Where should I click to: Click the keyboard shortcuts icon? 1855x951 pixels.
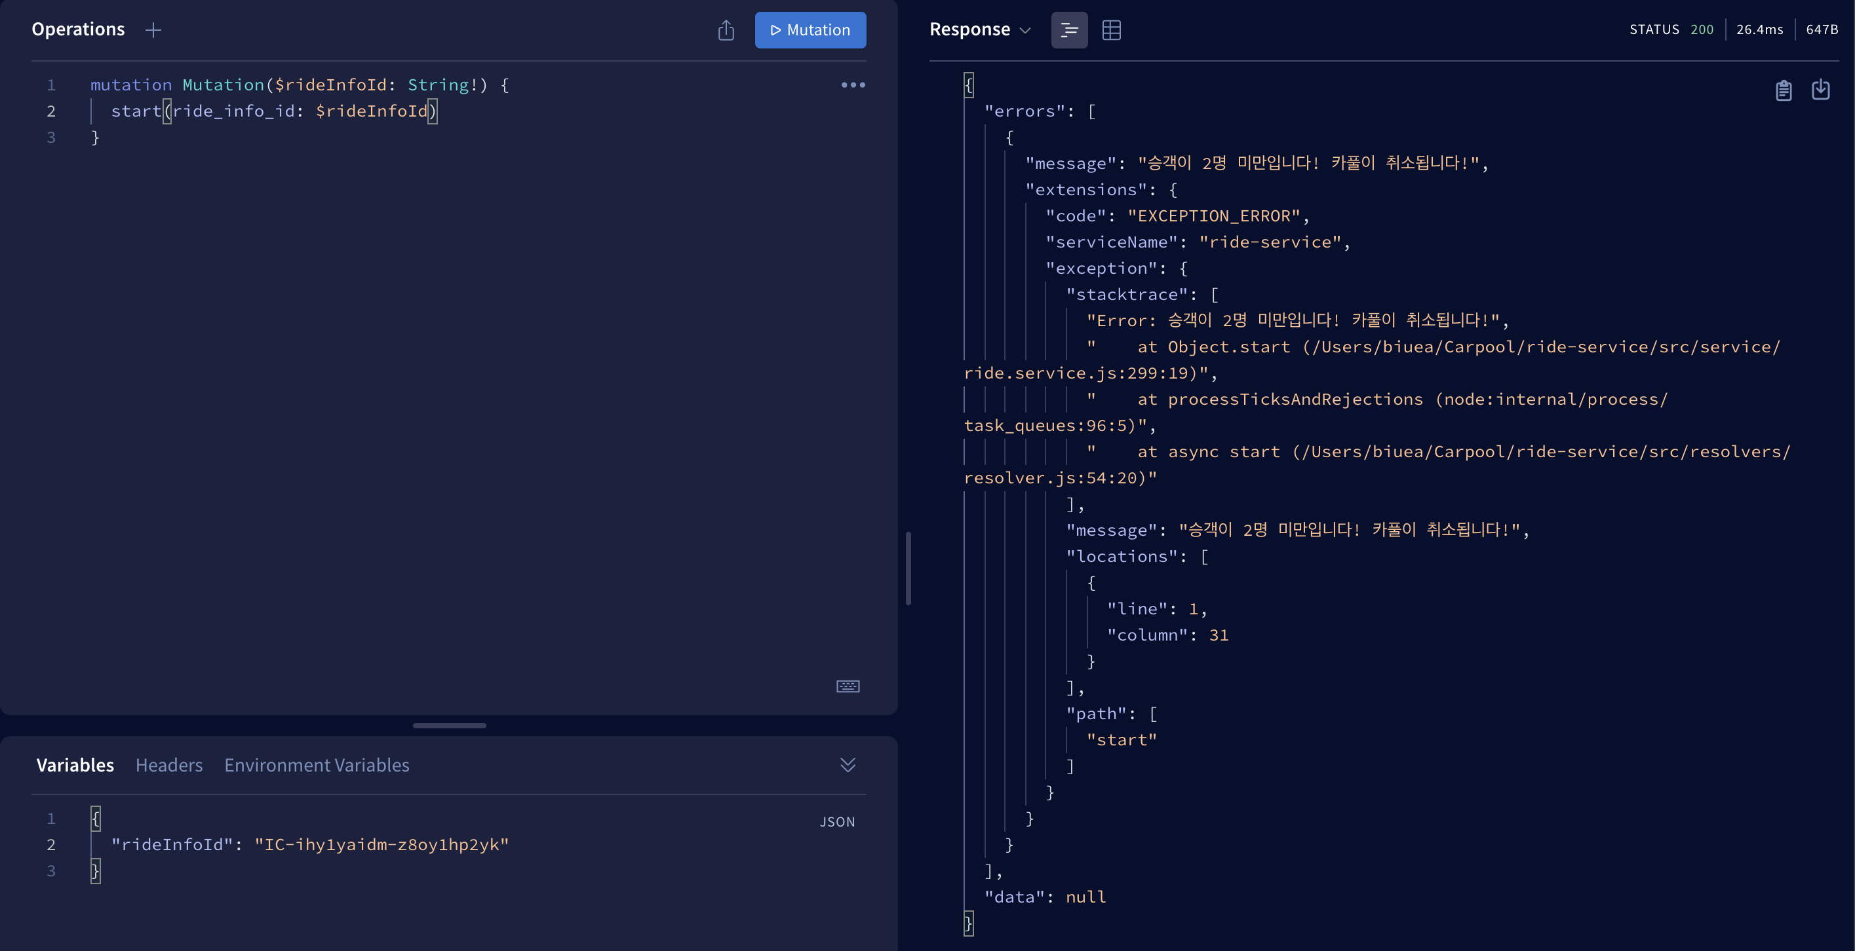click(x=848, y=686)
